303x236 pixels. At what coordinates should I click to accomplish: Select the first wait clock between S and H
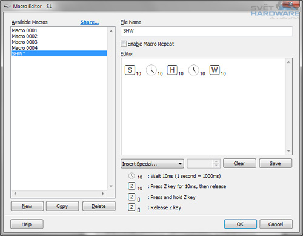coord(151,70)
